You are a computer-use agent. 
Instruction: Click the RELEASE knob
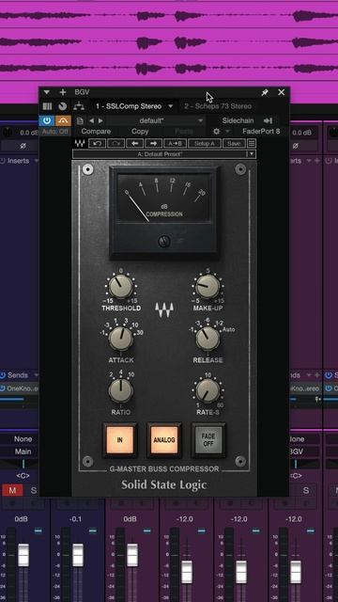207,339
